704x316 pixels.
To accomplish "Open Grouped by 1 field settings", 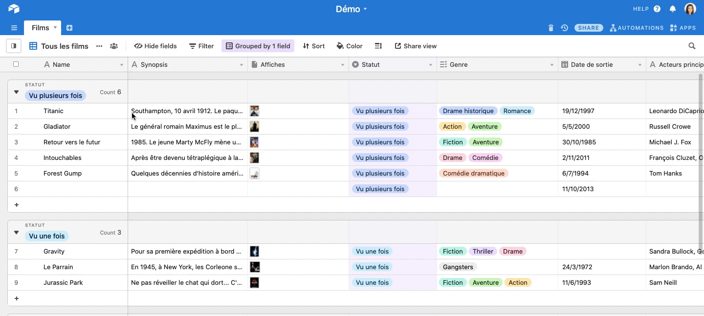I will coord(258,46).
